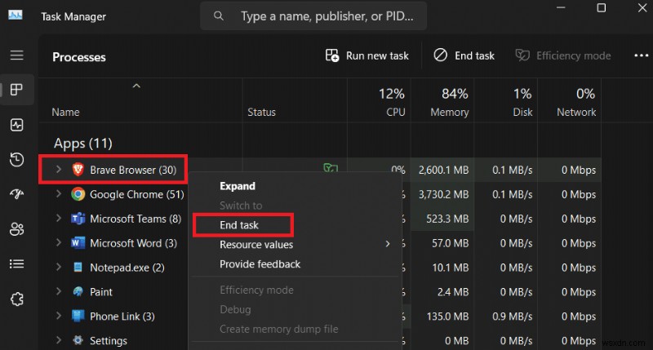
Task: Open the Users sidebar icon
Action: pos(16,229)
